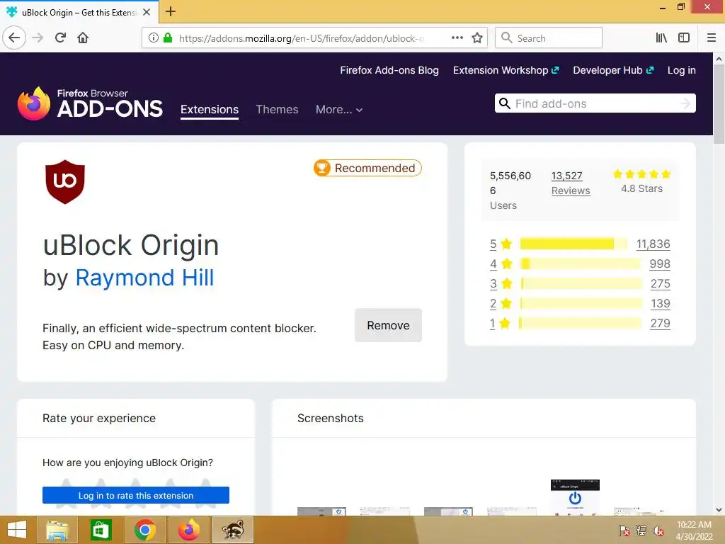Visit the Developer Hub link

pos(613,70)
